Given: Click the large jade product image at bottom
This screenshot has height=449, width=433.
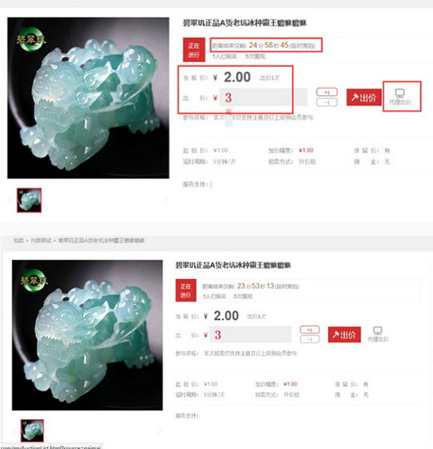Looking at the screenshot, I should click(88, 335).
